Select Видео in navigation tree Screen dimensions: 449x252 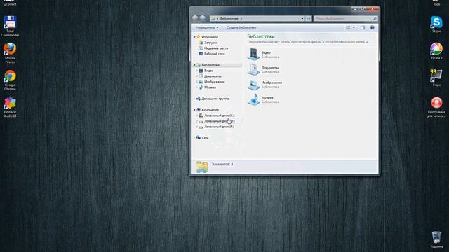[208, 71]
